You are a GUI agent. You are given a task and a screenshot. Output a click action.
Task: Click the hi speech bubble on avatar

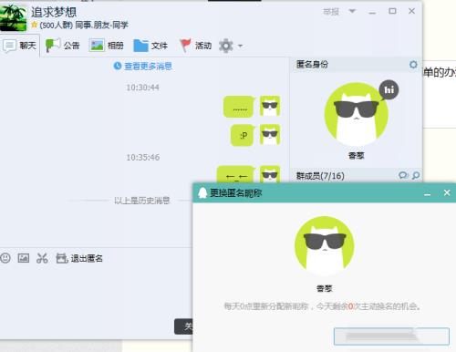389,89
